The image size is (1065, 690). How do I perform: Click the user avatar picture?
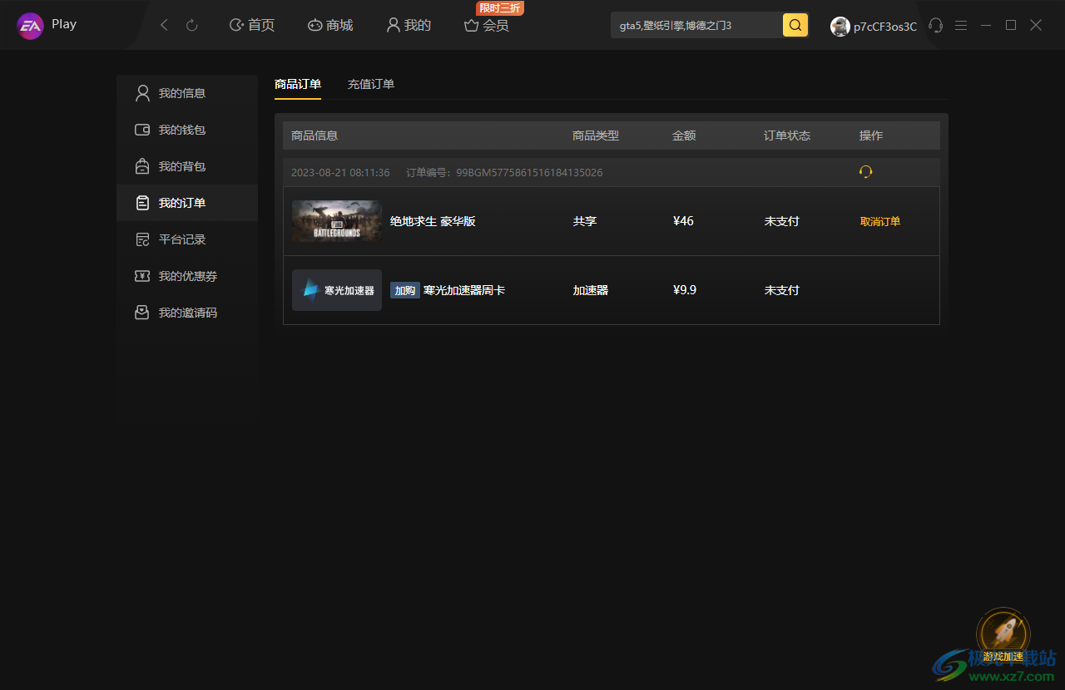point(840,27)
